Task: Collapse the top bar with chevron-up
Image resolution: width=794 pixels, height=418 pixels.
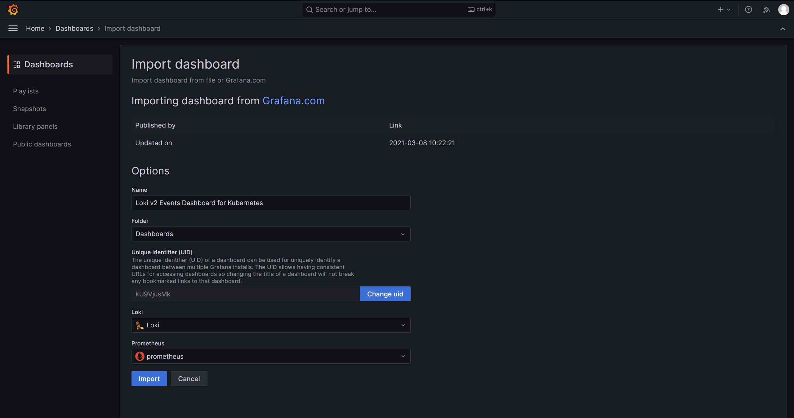Action: point(783,29)
